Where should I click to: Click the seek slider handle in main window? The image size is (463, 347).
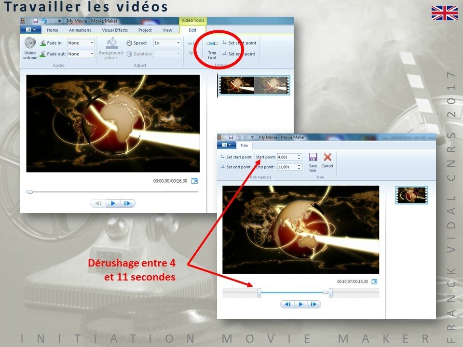29,192
